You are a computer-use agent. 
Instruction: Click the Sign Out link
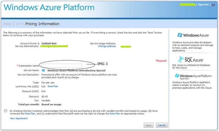coord(203,5)
